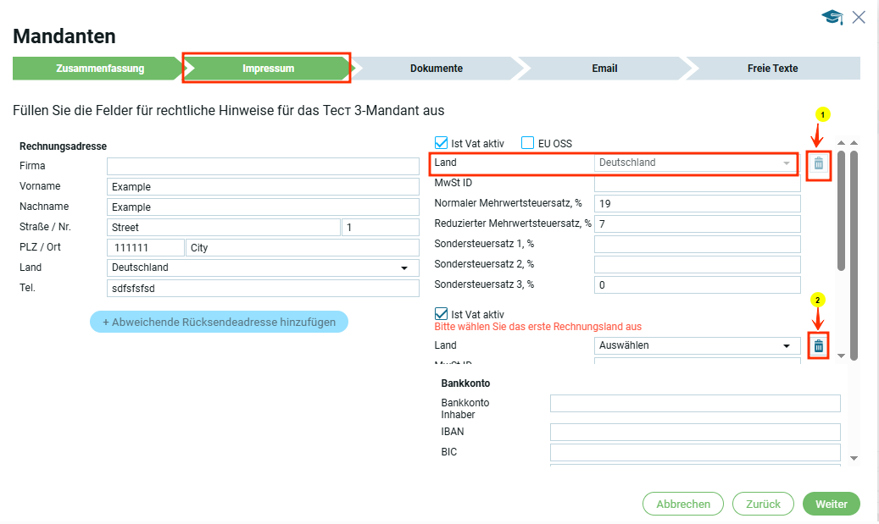
Task: Open the Land dropdown under Rechnungsadresse
Action: pyautogui.click(x=263, y=268)
